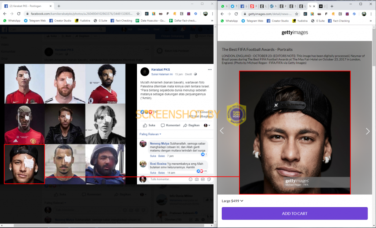Viewport: 376px width, 228px height.
Task: Click the ADD TO CART button
Action: point(294,213)
